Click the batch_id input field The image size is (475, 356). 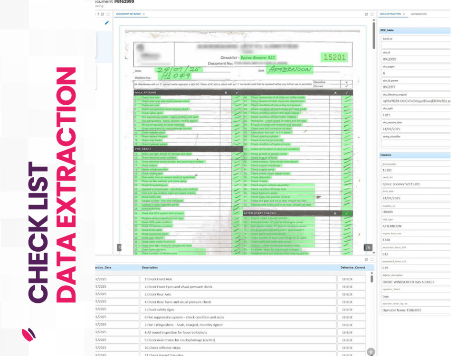pyautogui.click(x=416, y=45)
